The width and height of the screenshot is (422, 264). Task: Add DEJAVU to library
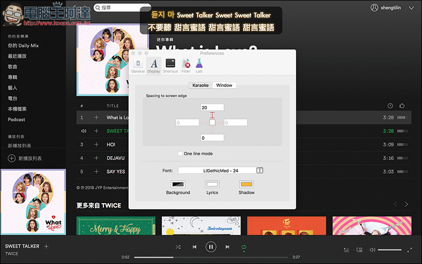(97, 158)
